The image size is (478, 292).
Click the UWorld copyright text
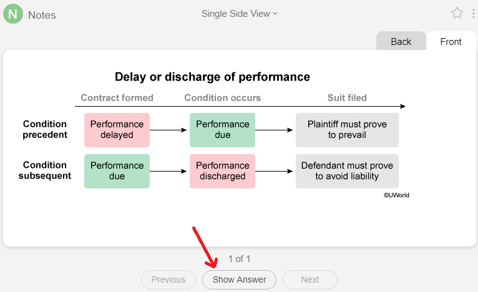click(396, 195)
